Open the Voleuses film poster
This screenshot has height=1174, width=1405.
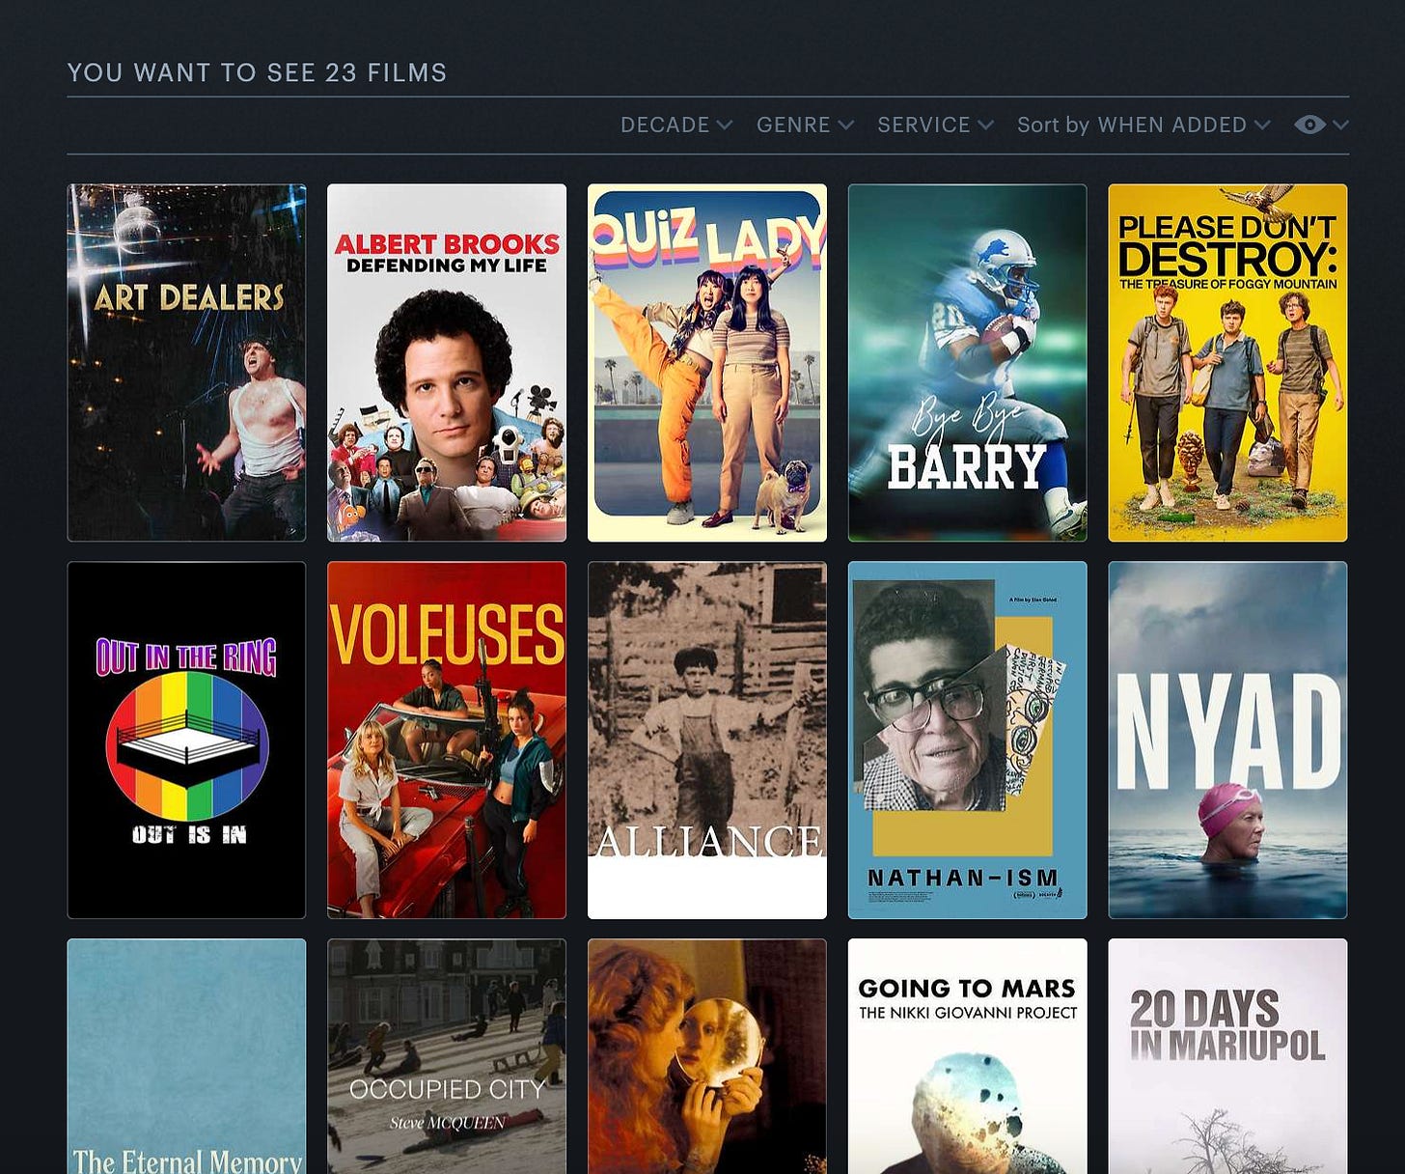pos(447,741)
